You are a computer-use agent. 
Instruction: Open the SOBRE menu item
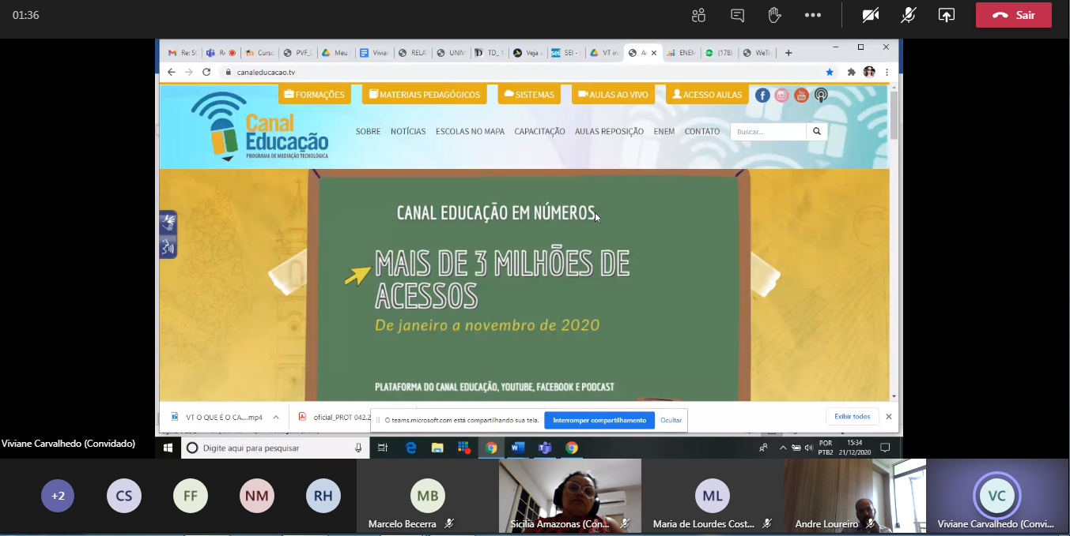click(x=368, y=132)
